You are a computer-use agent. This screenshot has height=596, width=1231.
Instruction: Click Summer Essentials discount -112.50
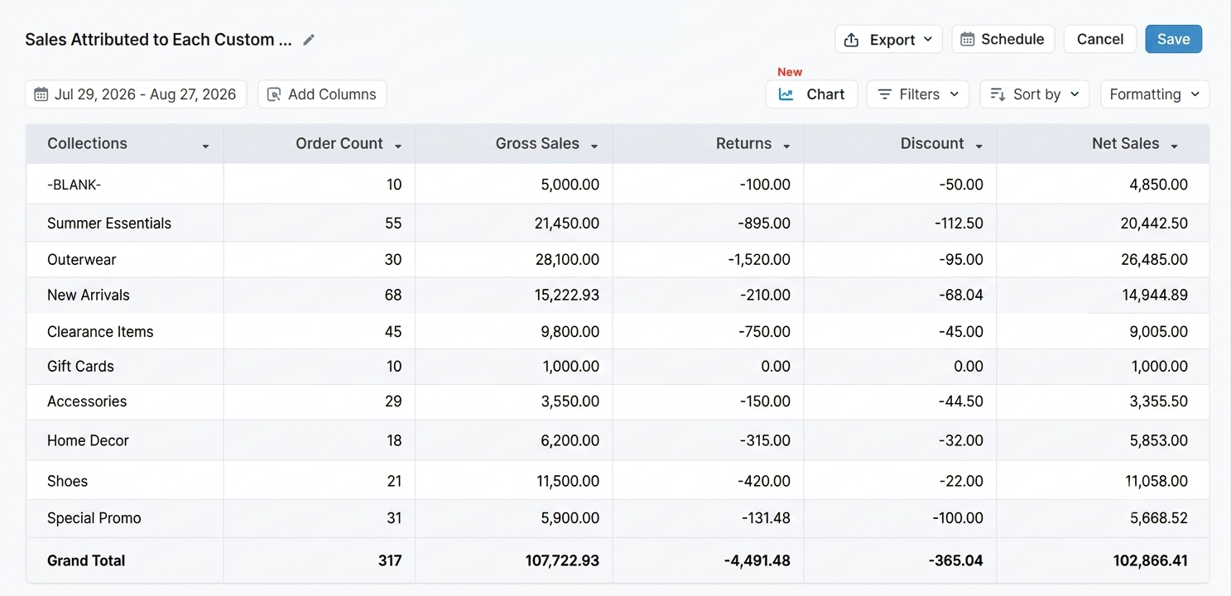[959, 223]
